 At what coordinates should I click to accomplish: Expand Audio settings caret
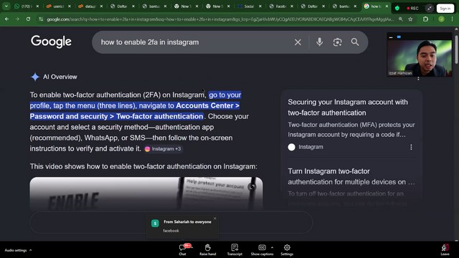[x=30, y=250]
